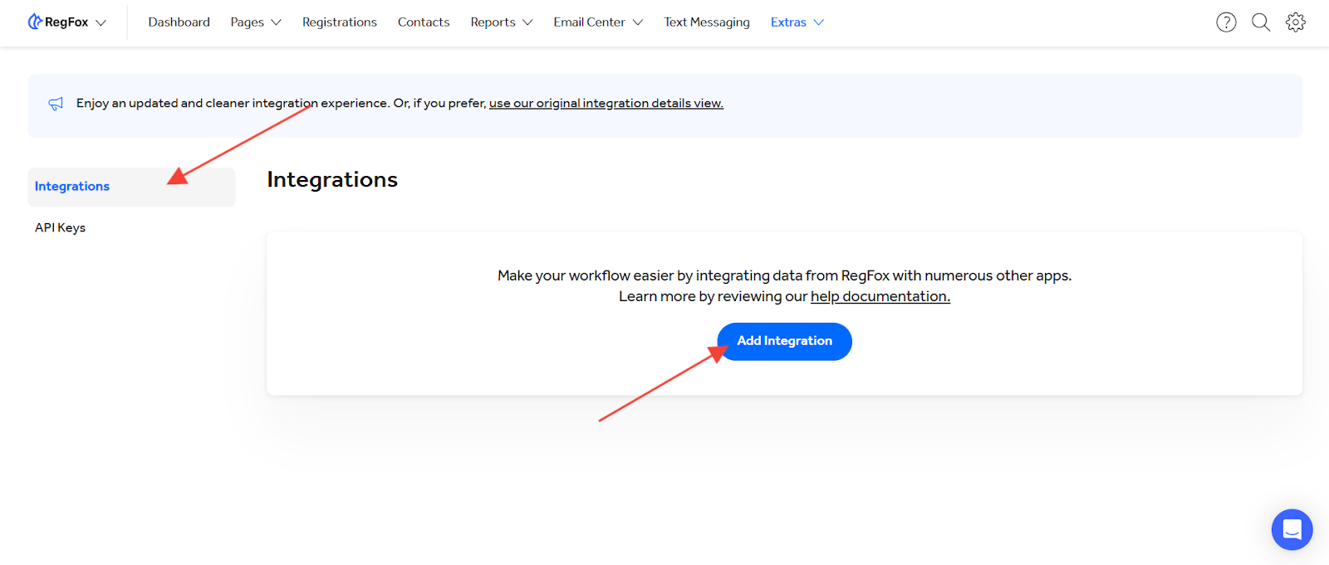The width and height of the screenshot is (1329, 565).
Task: Open the help question mark icon
Action: [1226, 22]
